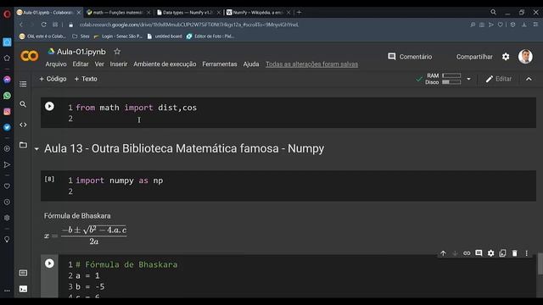543x305 pixels.
Task: Go back using the browser back arrow
Action: (21, 25)
